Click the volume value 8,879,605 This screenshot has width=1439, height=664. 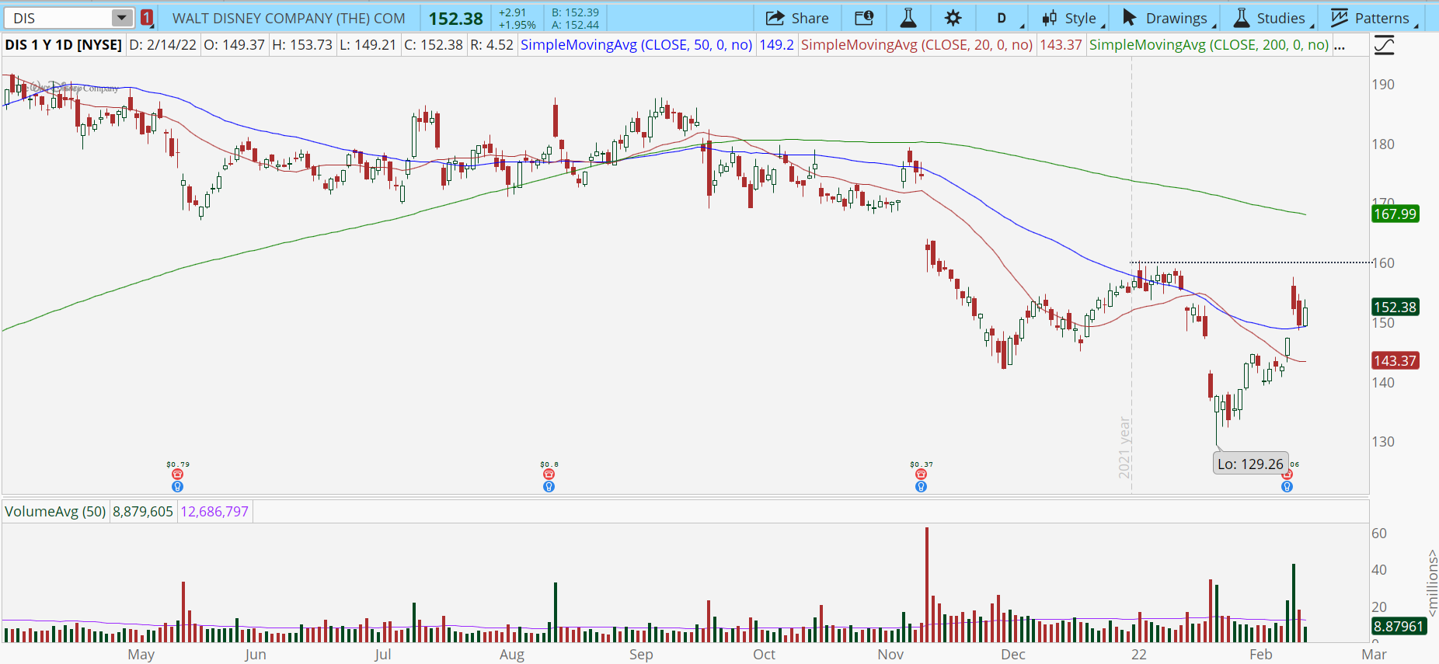pos(143,512)
